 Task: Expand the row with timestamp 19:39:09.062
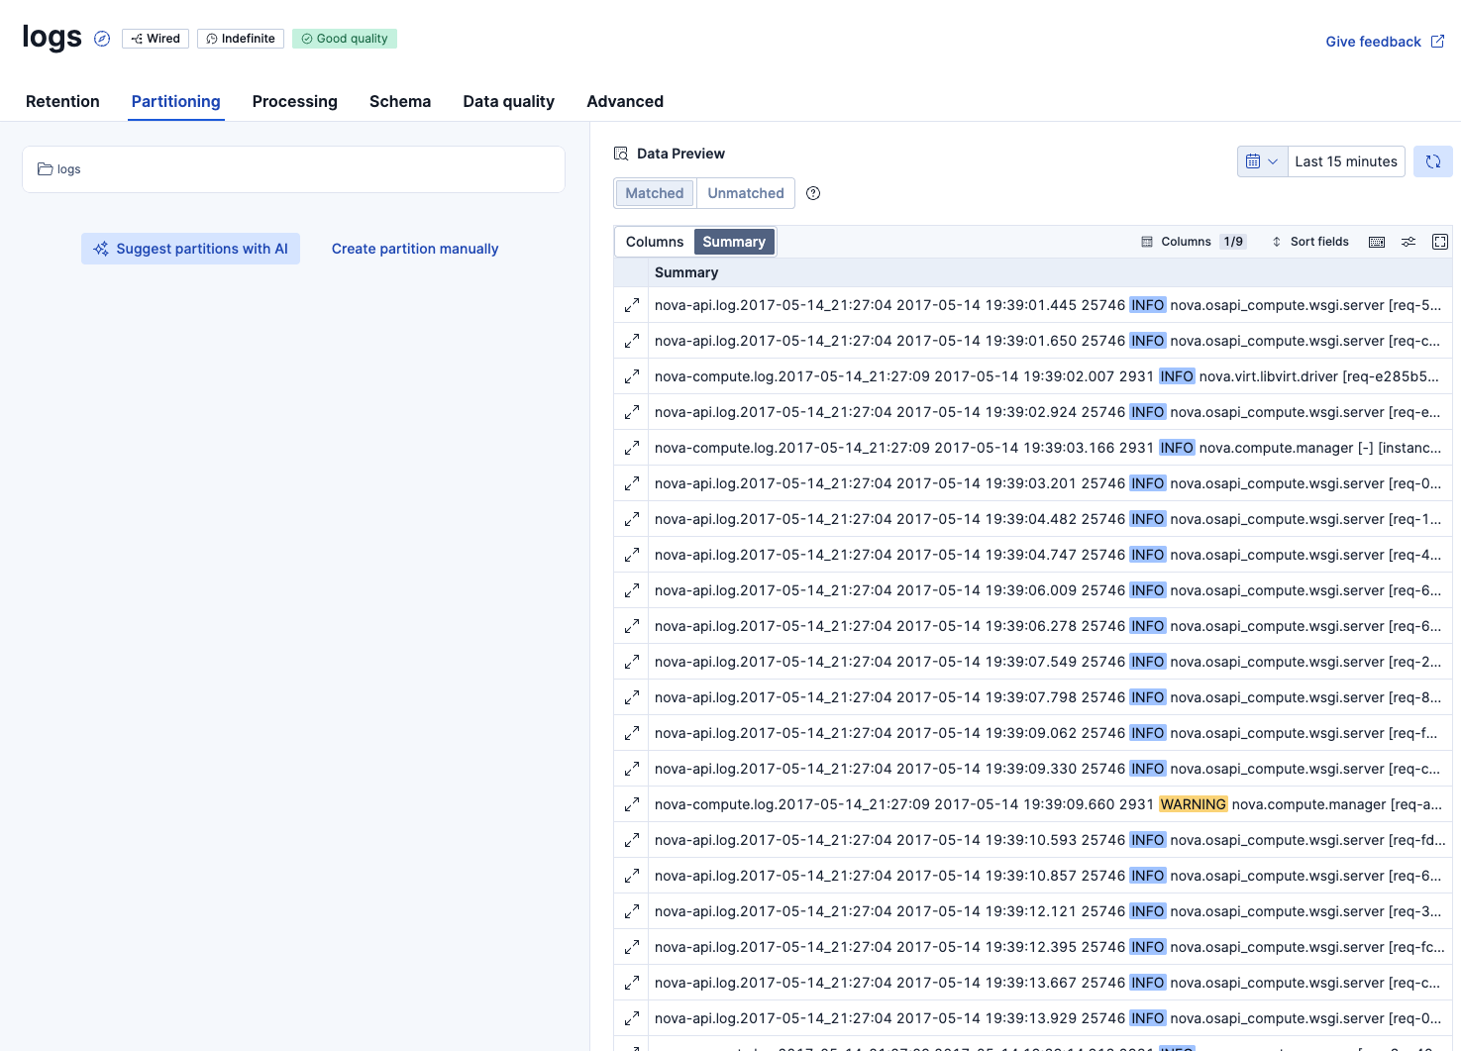click(x=632, y=733)
